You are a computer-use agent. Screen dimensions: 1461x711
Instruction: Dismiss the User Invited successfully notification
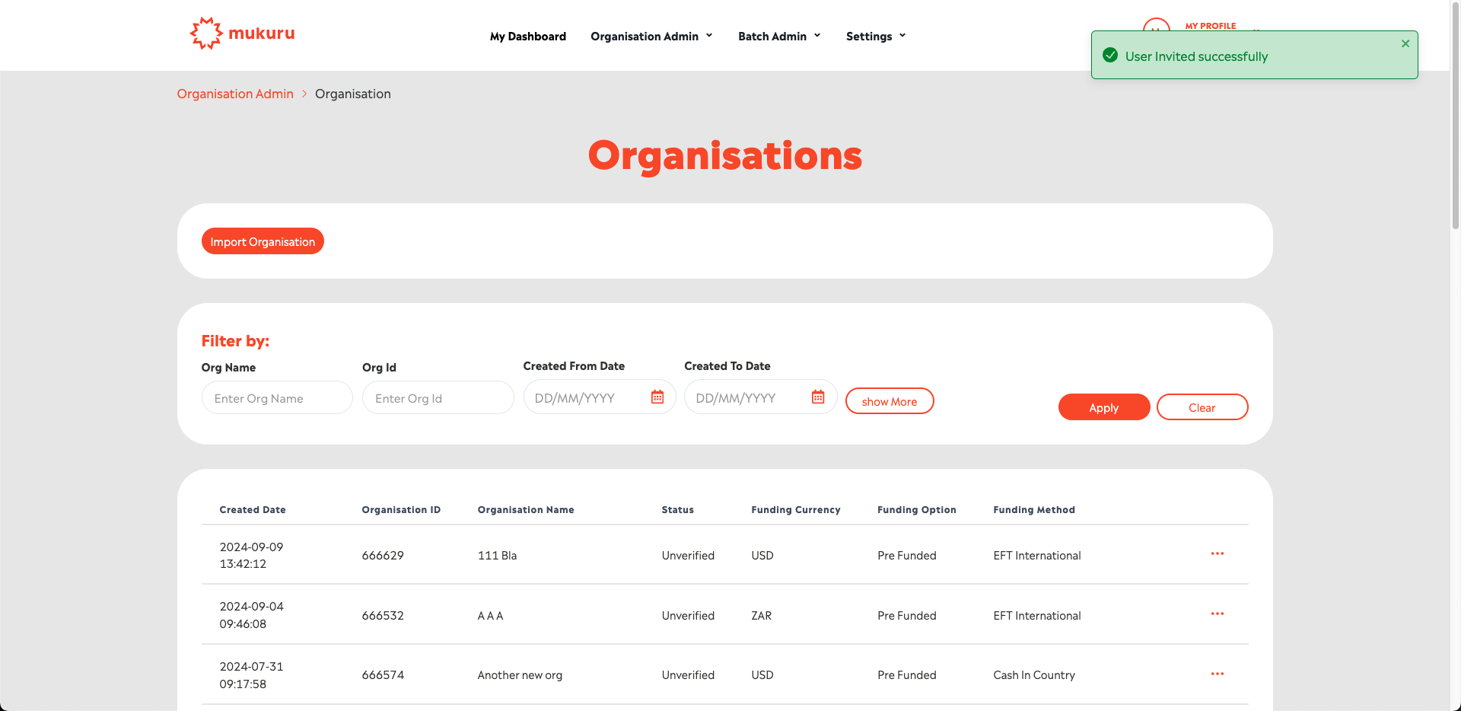[x=1405, y=44]
